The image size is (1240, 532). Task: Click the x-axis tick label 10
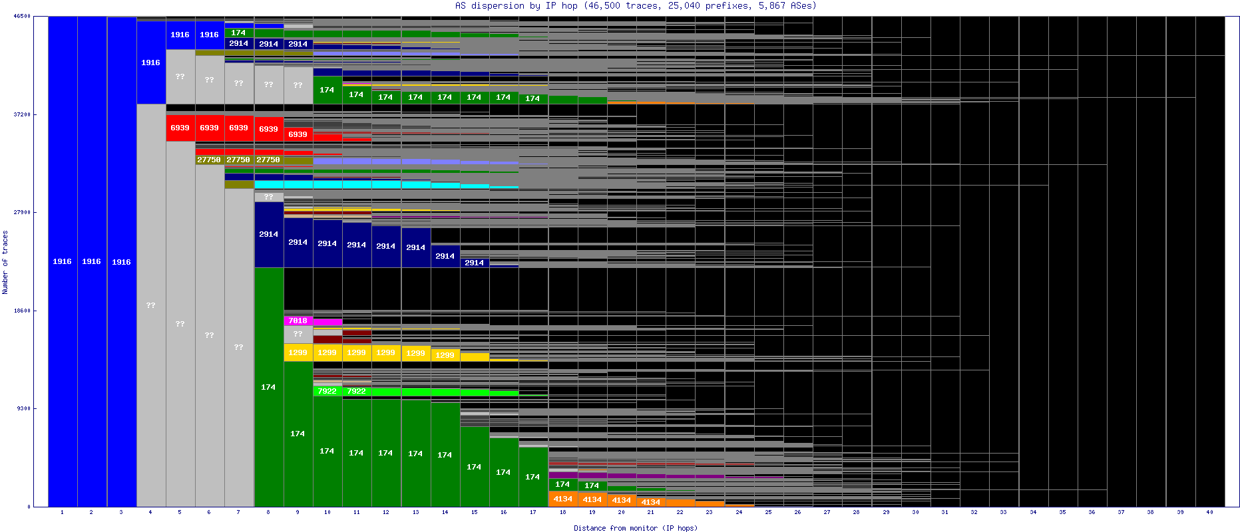coord(327,512)
